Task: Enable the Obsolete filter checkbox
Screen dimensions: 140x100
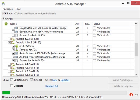Action: pos(12,86)
